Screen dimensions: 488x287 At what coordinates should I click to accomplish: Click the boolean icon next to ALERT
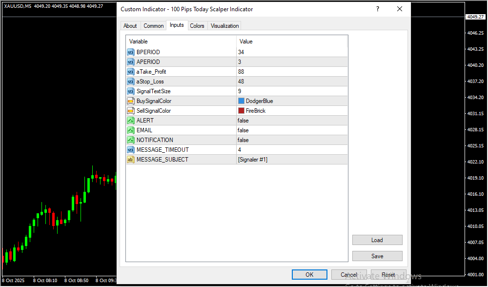point(130,121)
